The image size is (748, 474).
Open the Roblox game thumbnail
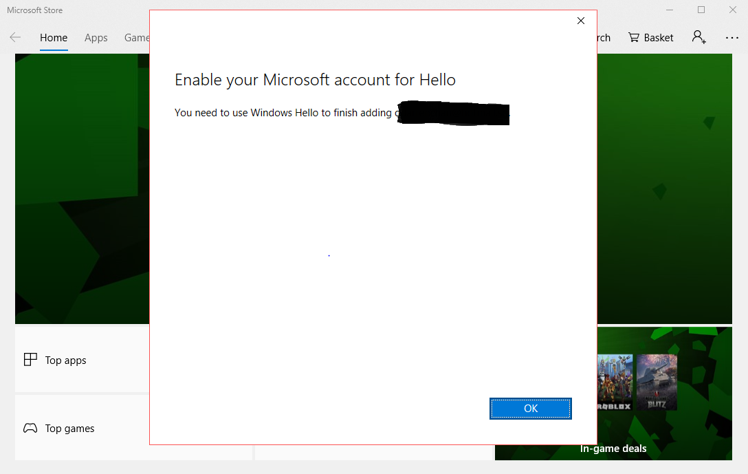pos(615,382)
